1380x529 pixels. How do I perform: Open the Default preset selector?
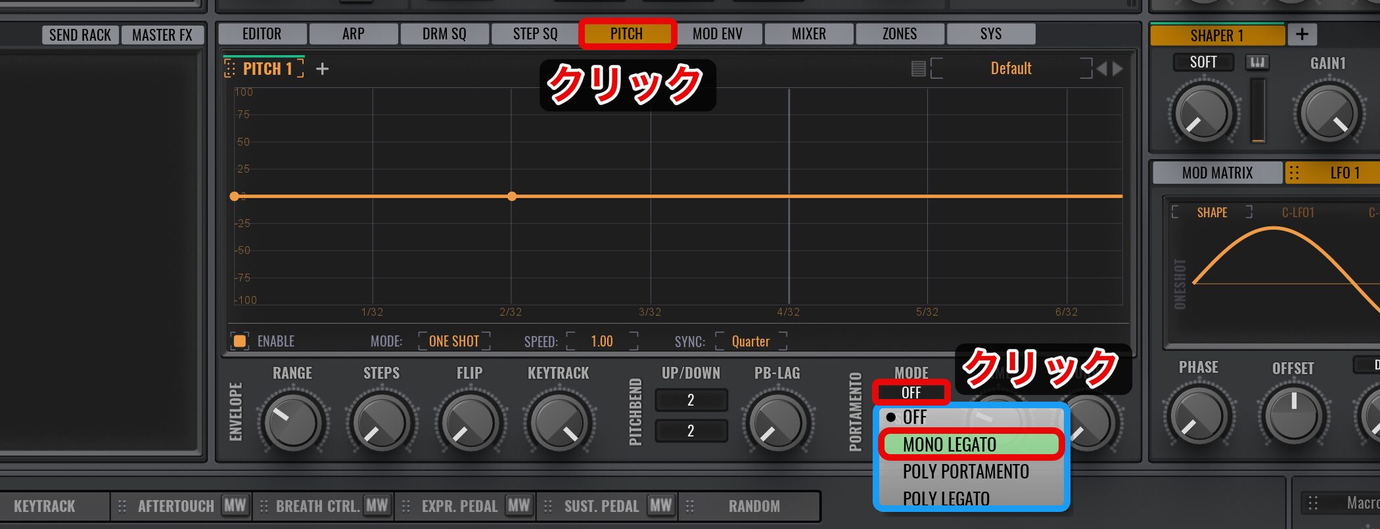pos(1011,68)
